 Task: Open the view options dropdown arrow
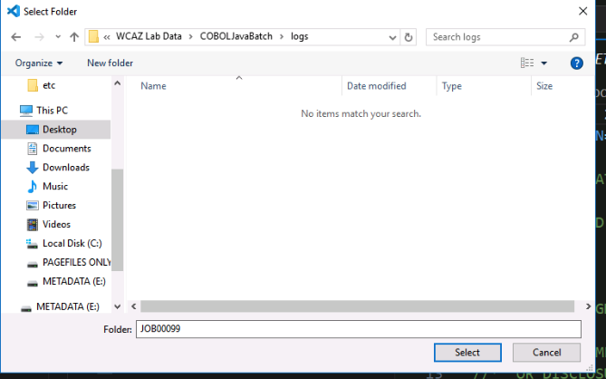point(543,63)
